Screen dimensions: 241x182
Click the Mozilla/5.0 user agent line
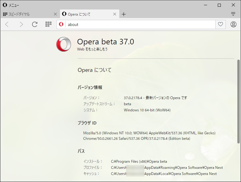(149, 133)
